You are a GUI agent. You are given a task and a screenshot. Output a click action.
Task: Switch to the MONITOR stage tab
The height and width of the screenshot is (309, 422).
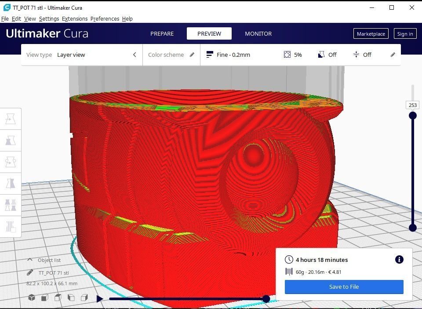[258, 34]
